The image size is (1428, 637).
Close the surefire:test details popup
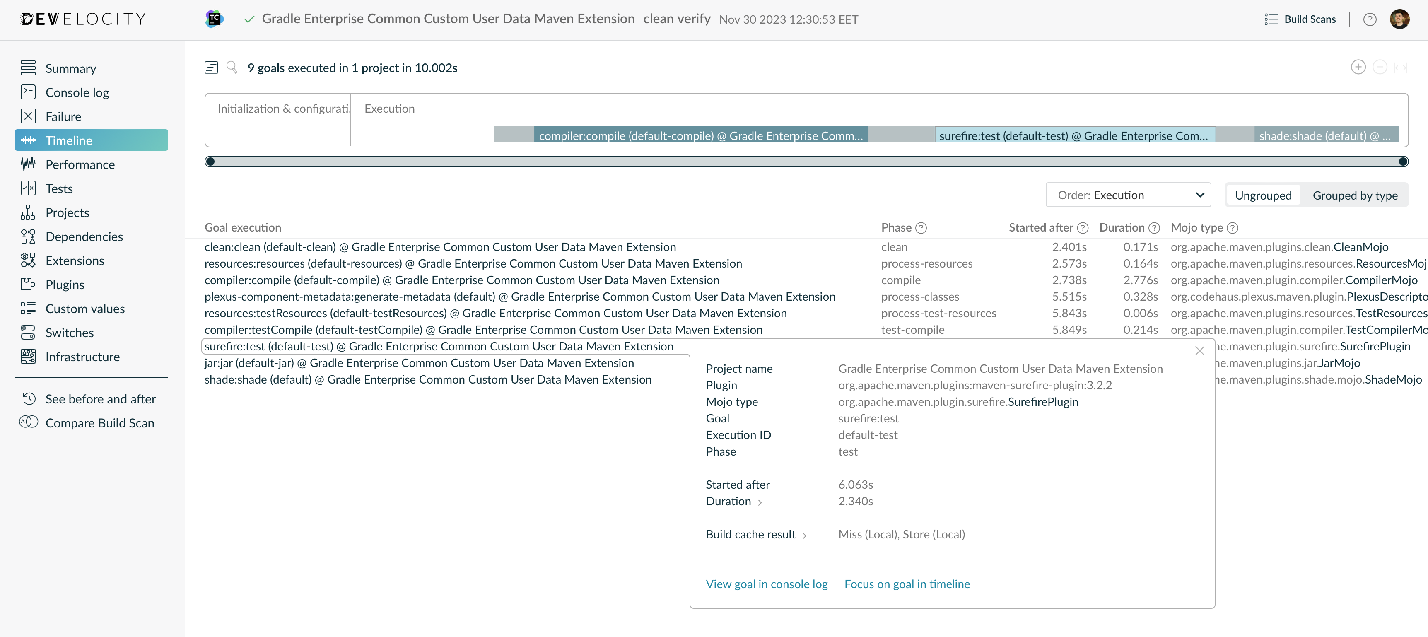(1200, 351)
